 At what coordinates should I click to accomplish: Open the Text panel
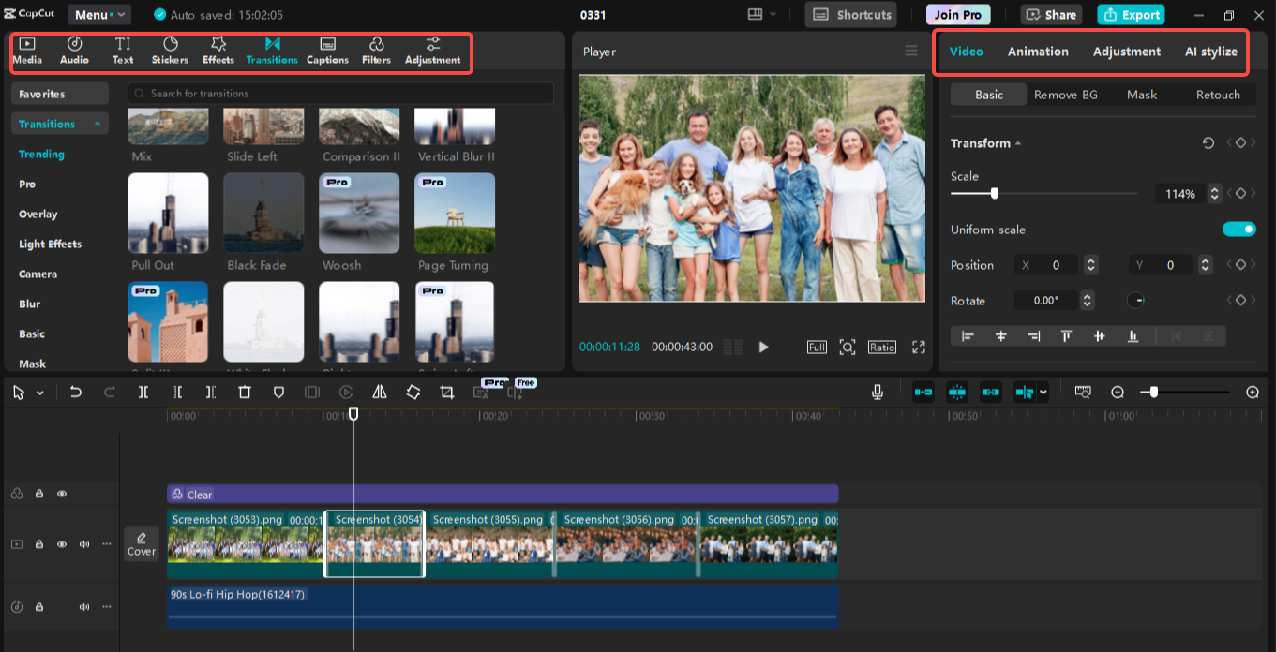coord(123,51)
